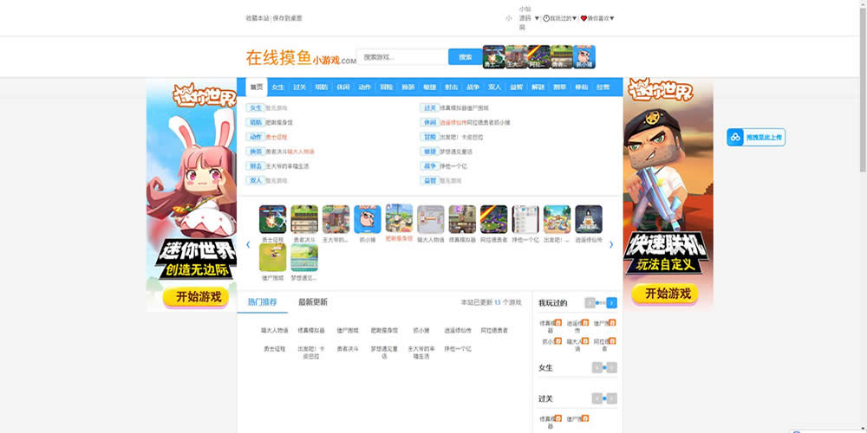The height and width of the screenshot is (433, 867).
Task: Click the 战争 category tag in list
Action: point(430,165)
